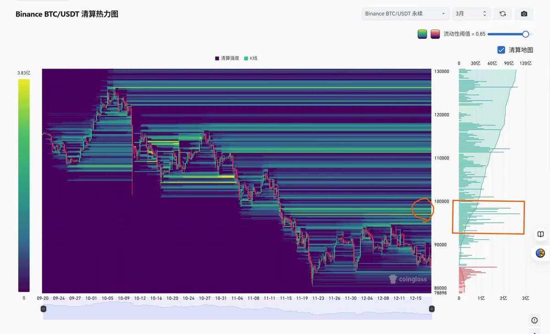Click the 80000 price axis label
This screenshot has width=550, height=334.
click(x=440, y=288)
